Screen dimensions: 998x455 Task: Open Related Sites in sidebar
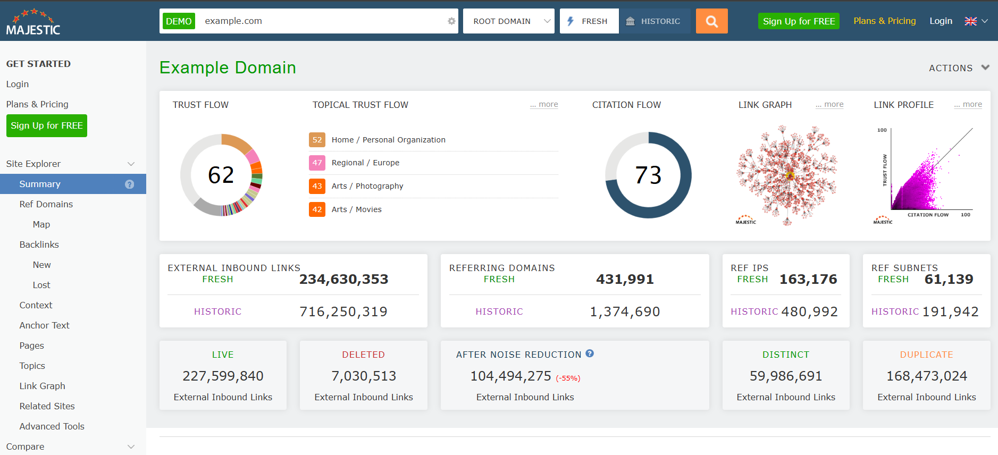(47, 406)
